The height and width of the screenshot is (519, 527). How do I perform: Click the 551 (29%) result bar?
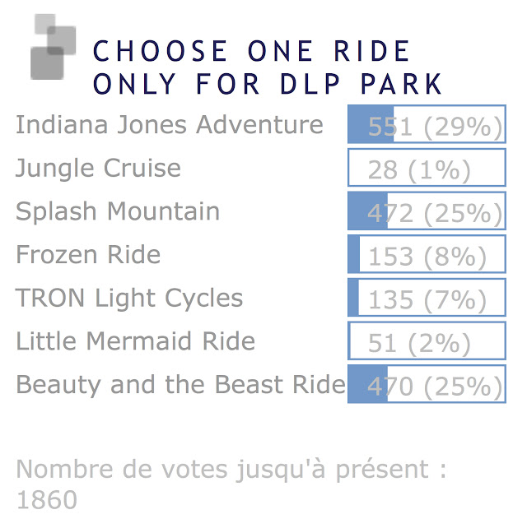[427, 124]
